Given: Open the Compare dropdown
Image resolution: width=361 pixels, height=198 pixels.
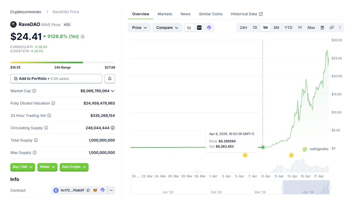Looking at the screenshot, I should (167, 28).
